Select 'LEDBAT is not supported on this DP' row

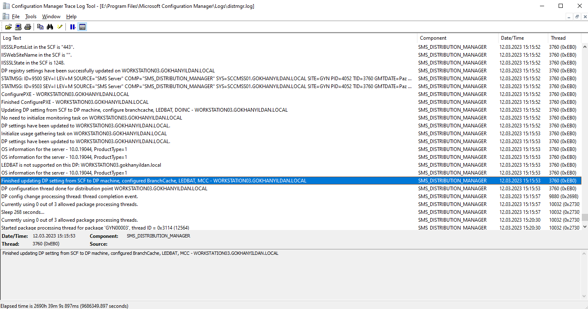[291, 165]
